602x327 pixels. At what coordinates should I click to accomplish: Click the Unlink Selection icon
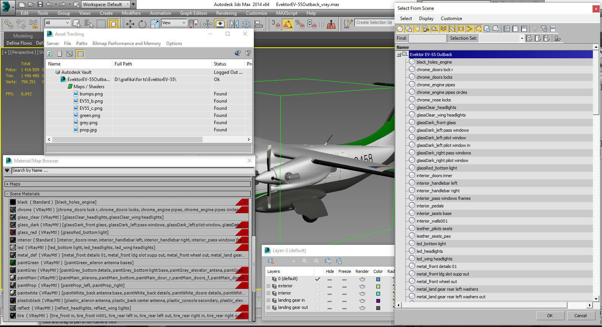point(21,24)
